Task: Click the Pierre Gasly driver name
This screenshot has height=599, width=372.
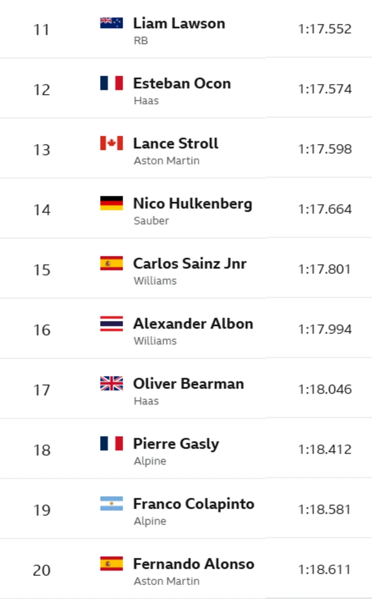Action: tap(176, 444)
